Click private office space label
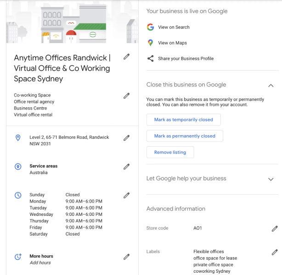282x275 pixels. point(213,264)
